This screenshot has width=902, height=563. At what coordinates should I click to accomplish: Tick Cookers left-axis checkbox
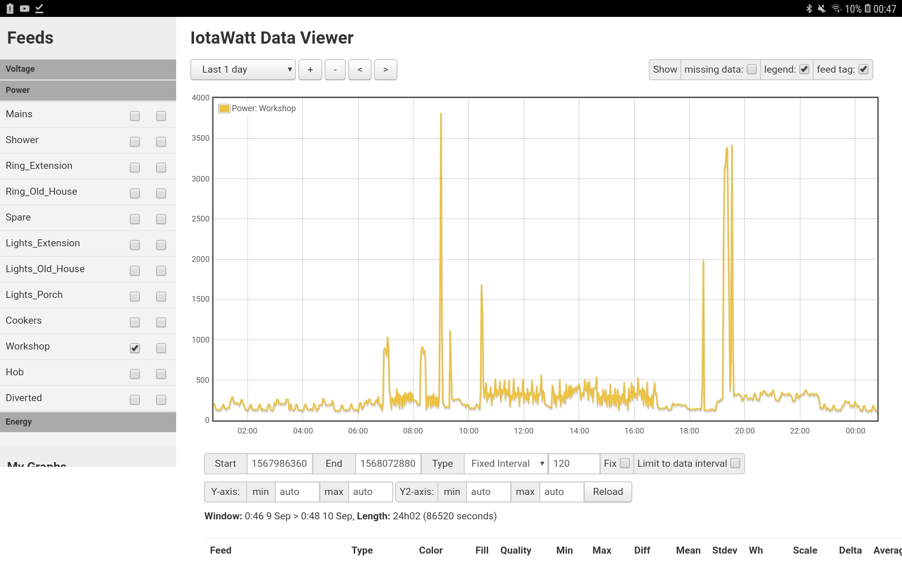[x=135, y=322]
